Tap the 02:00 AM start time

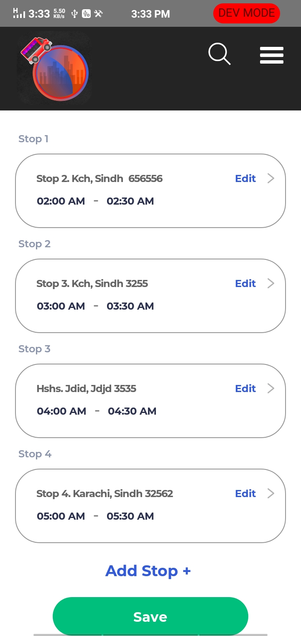[x=61, y=201]
